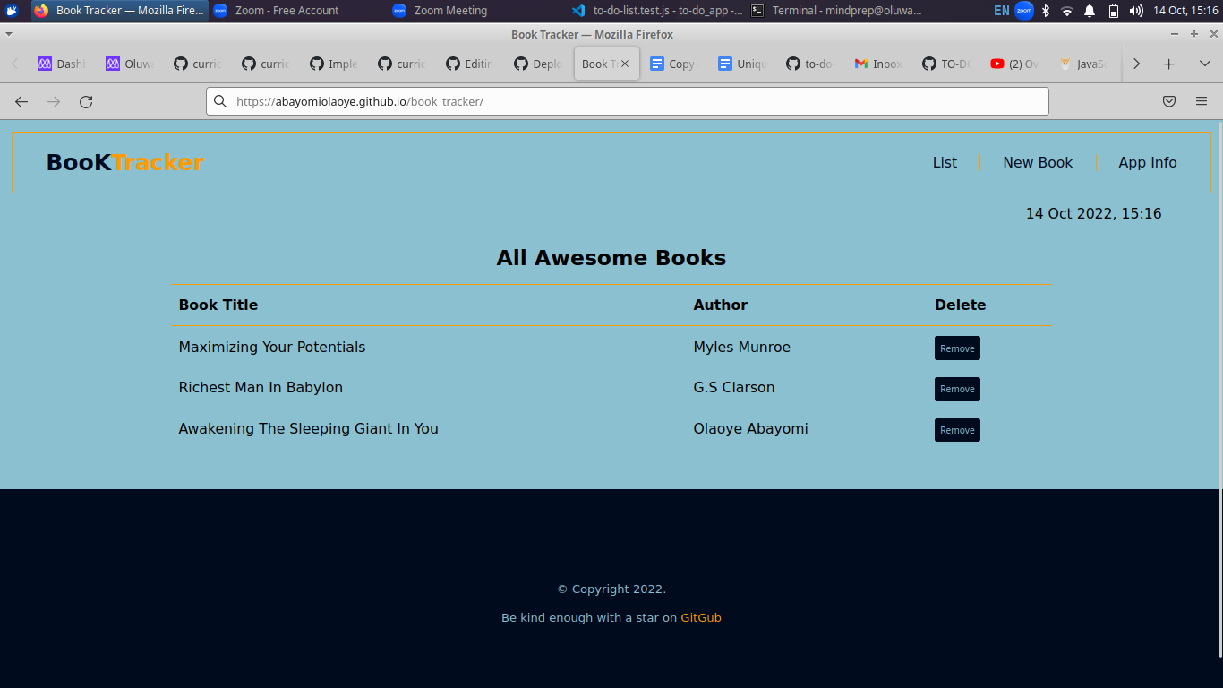Click inside the address bar
The width and height of the screenshot is (1223, 688).
627,101
